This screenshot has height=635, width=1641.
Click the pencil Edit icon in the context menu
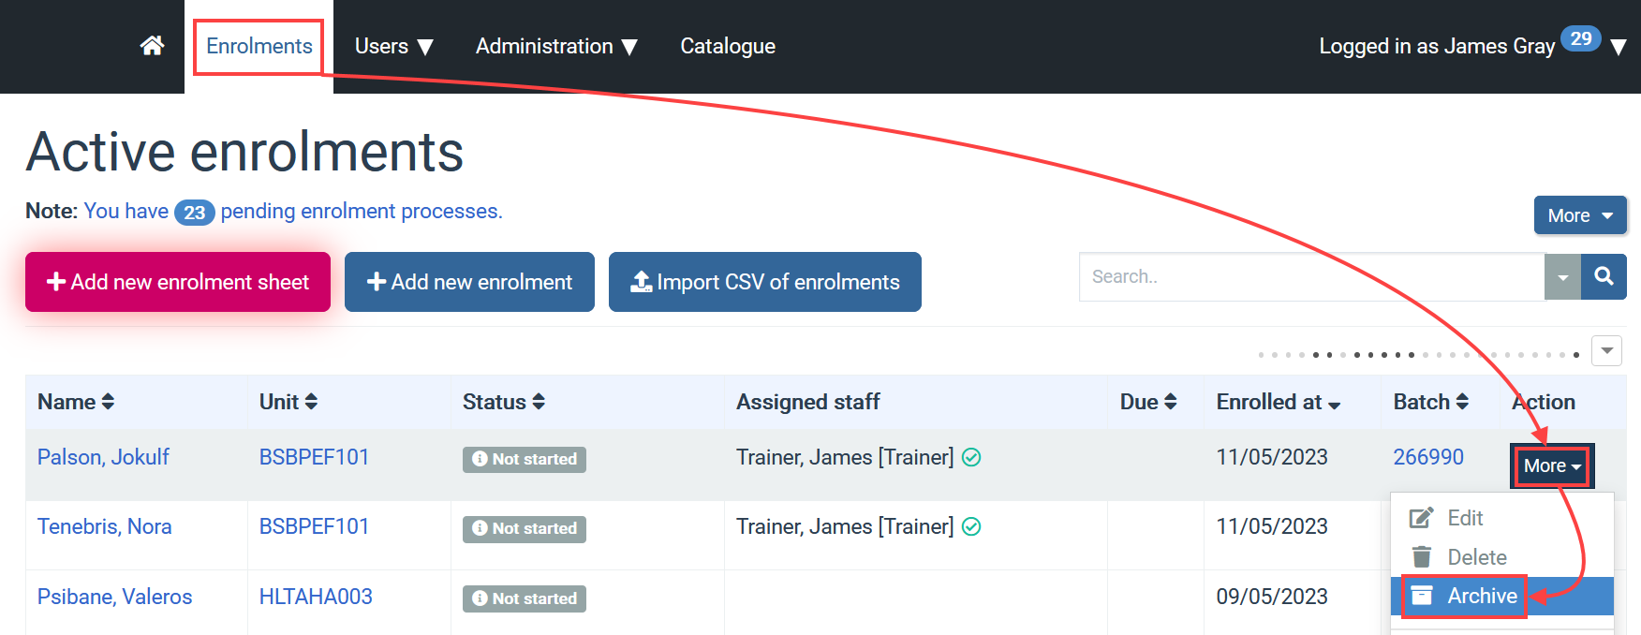tap(1422, 517)
